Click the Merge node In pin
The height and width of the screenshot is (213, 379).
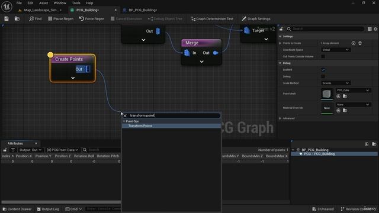(187, 53)
